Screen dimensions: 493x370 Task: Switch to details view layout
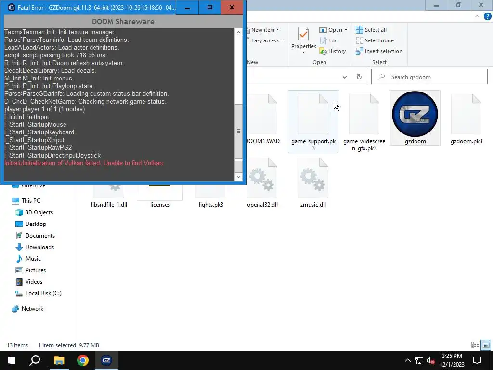[x=475, y=345]
